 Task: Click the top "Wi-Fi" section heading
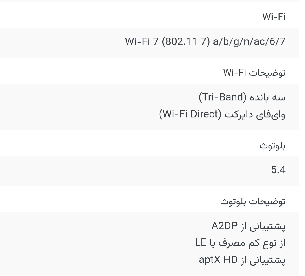(274, 17)
